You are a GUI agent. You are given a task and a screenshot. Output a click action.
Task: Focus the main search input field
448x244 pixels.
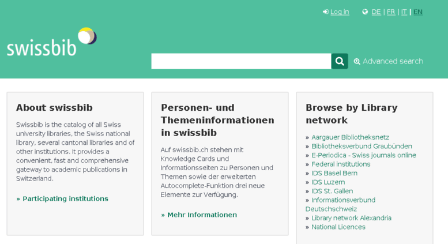coord(241,61)
